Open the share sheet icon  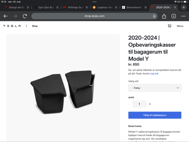[x=164, y=16]
